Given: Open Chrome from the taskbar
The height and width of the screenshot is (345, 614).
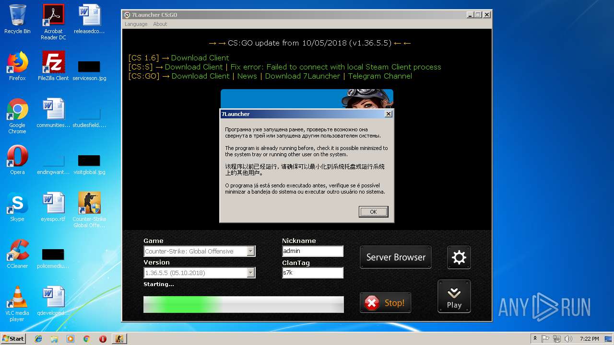Looking at the screenshot, I should [86, 338].
